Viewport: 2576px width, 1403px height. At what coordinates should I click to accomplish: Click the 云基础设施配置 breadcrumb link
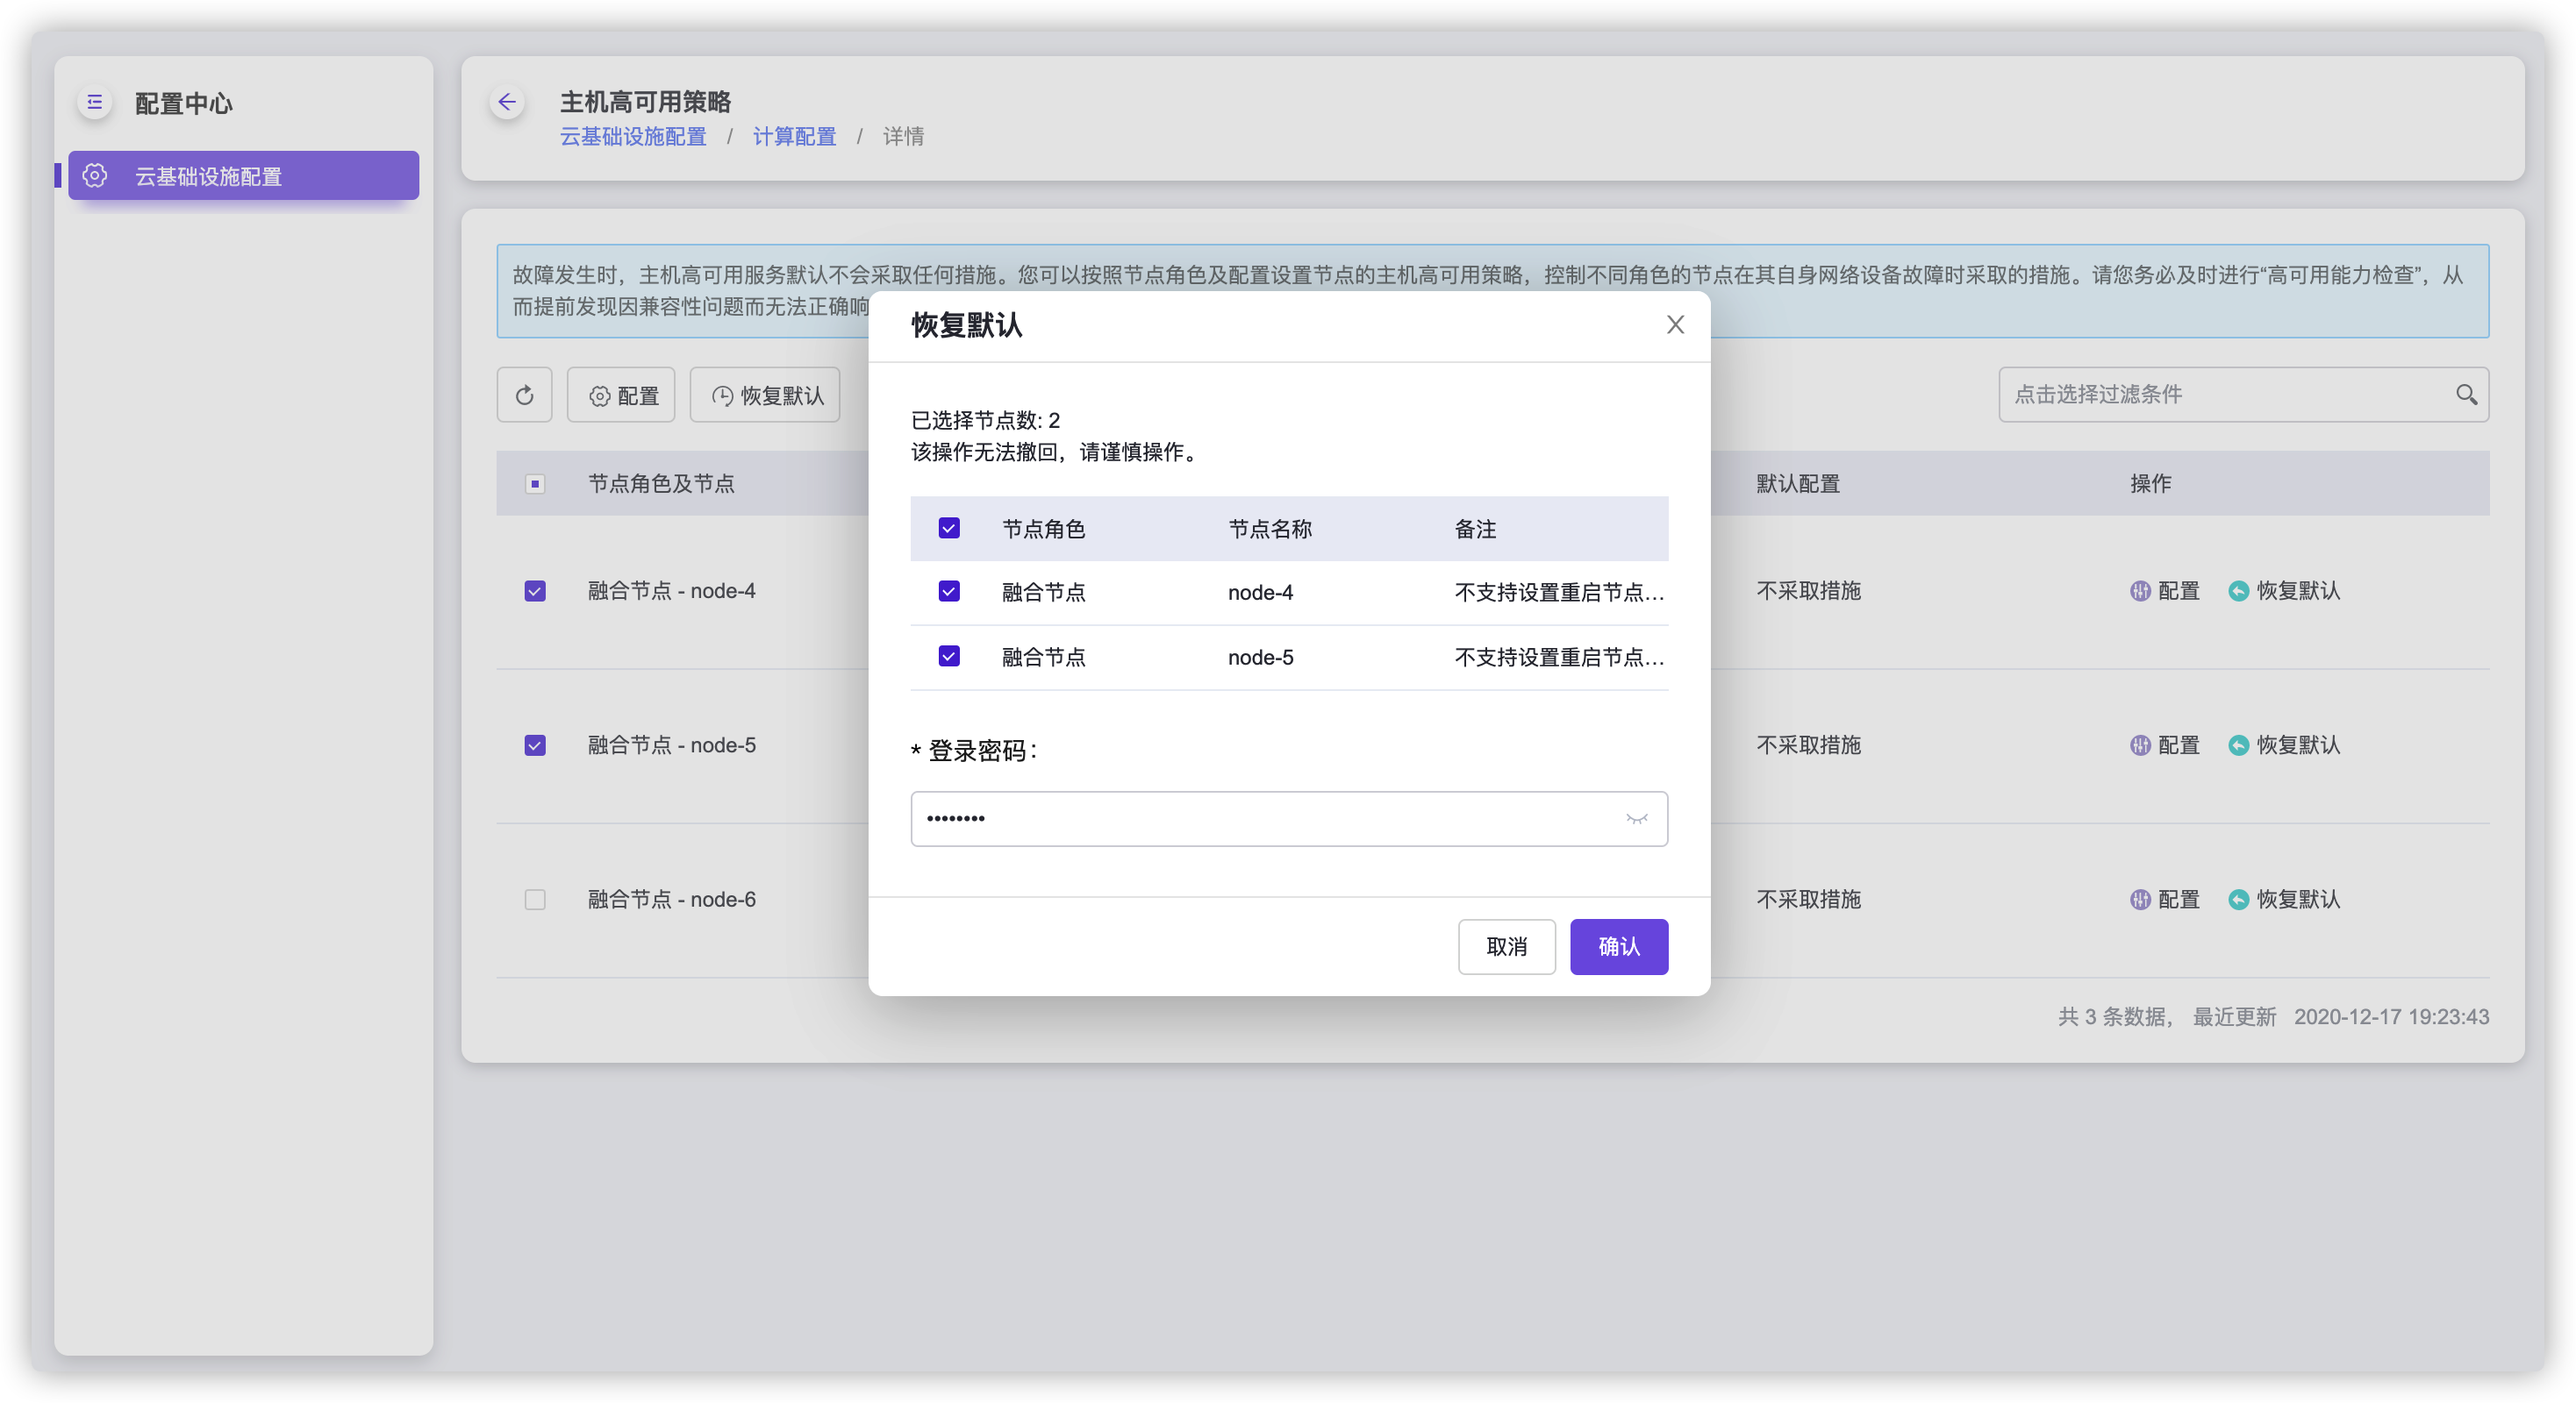[632, 137]
